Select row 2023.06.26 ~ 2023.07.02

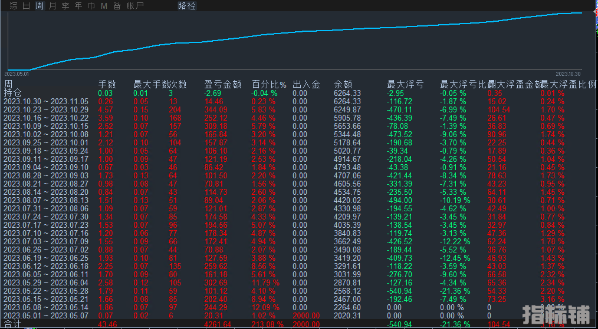(x=46, y=250)
